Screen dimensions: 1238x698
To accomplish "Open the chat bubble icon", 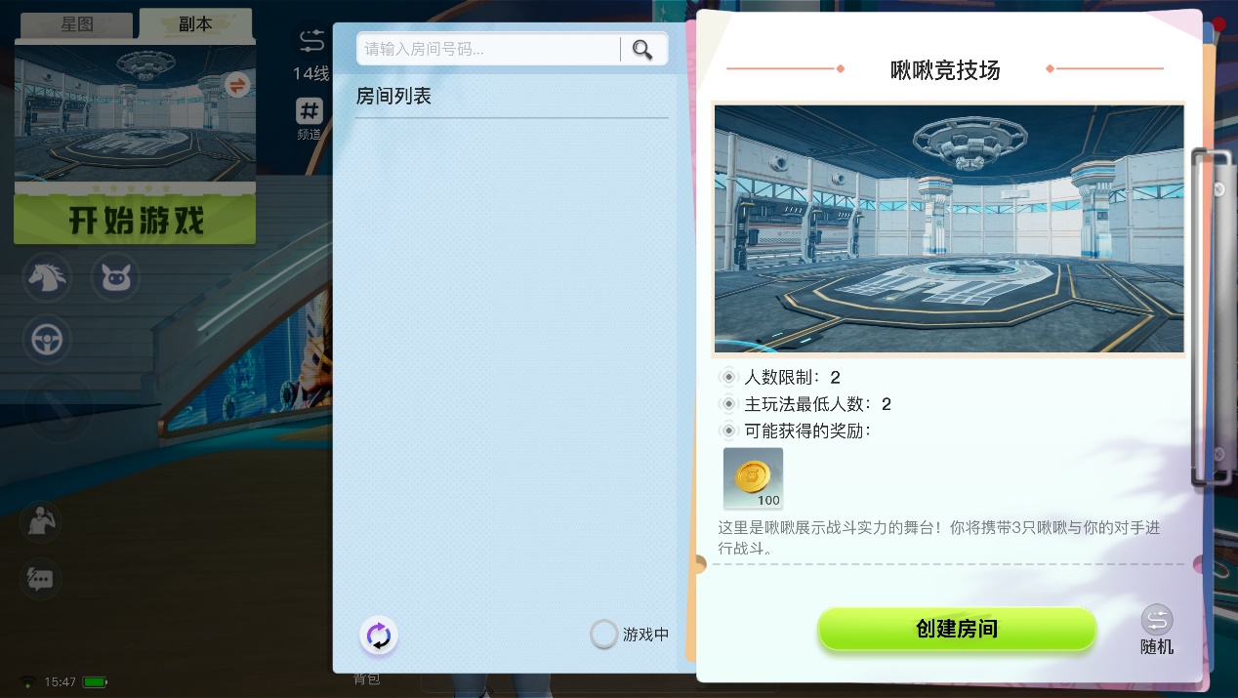I will coord(40,579).
